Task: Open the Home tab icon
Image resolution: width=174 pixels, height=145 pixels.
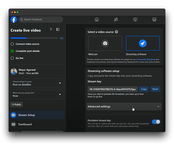Action: 97,20
